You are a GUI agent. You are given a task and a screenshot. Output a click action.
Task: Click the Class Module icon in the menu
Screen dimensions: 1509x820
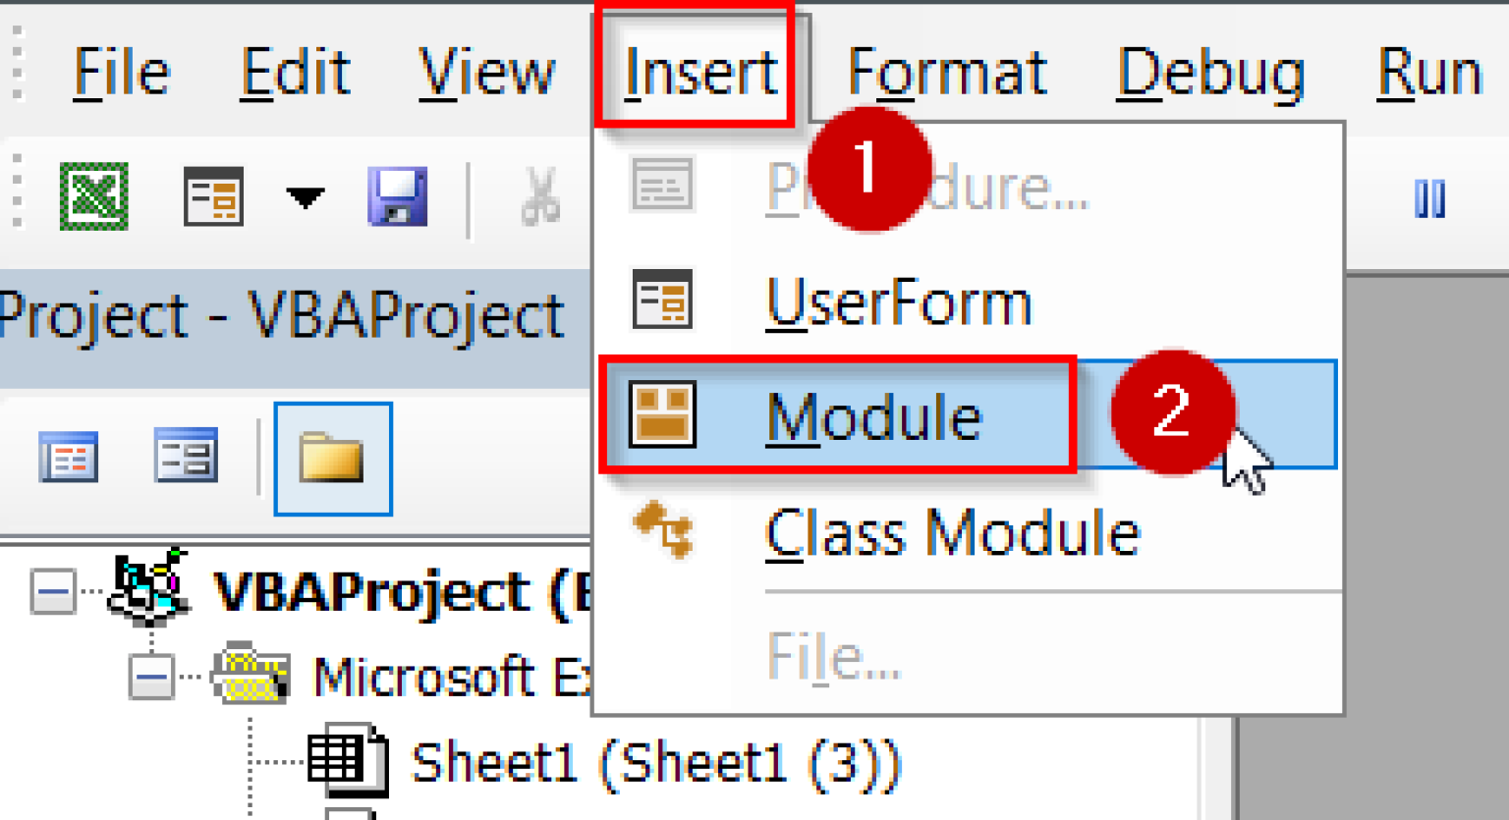click(663, 531)
